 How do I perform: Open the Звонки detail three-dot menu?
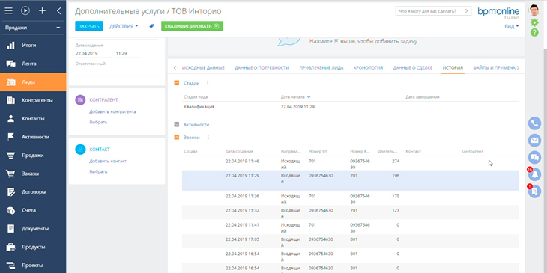point(208,138)
